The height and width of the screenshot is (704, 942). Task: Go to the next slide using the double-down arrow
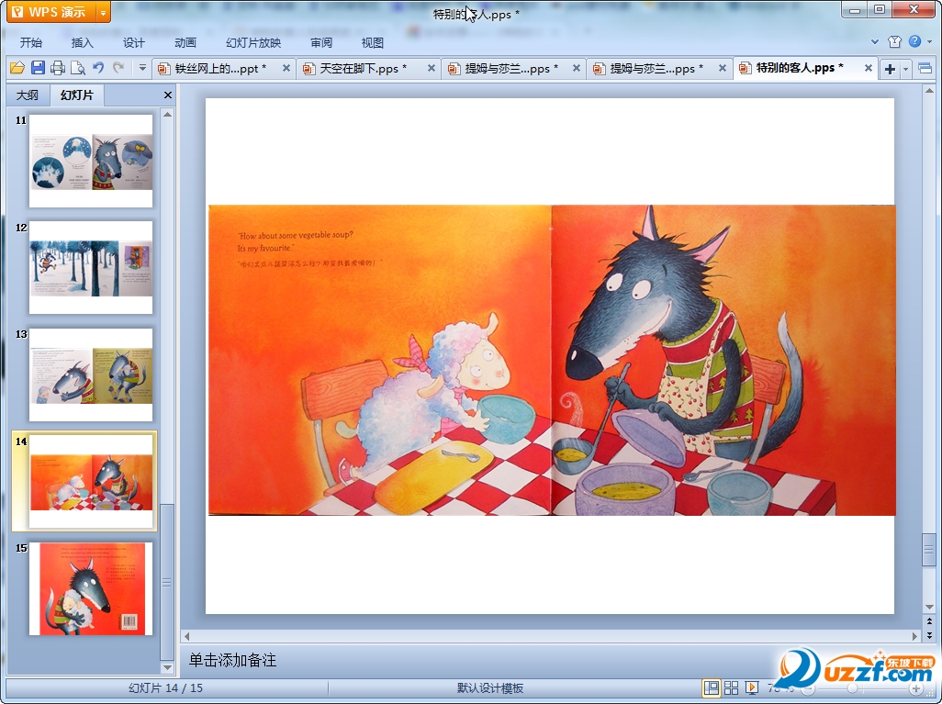tap(929, 635)
